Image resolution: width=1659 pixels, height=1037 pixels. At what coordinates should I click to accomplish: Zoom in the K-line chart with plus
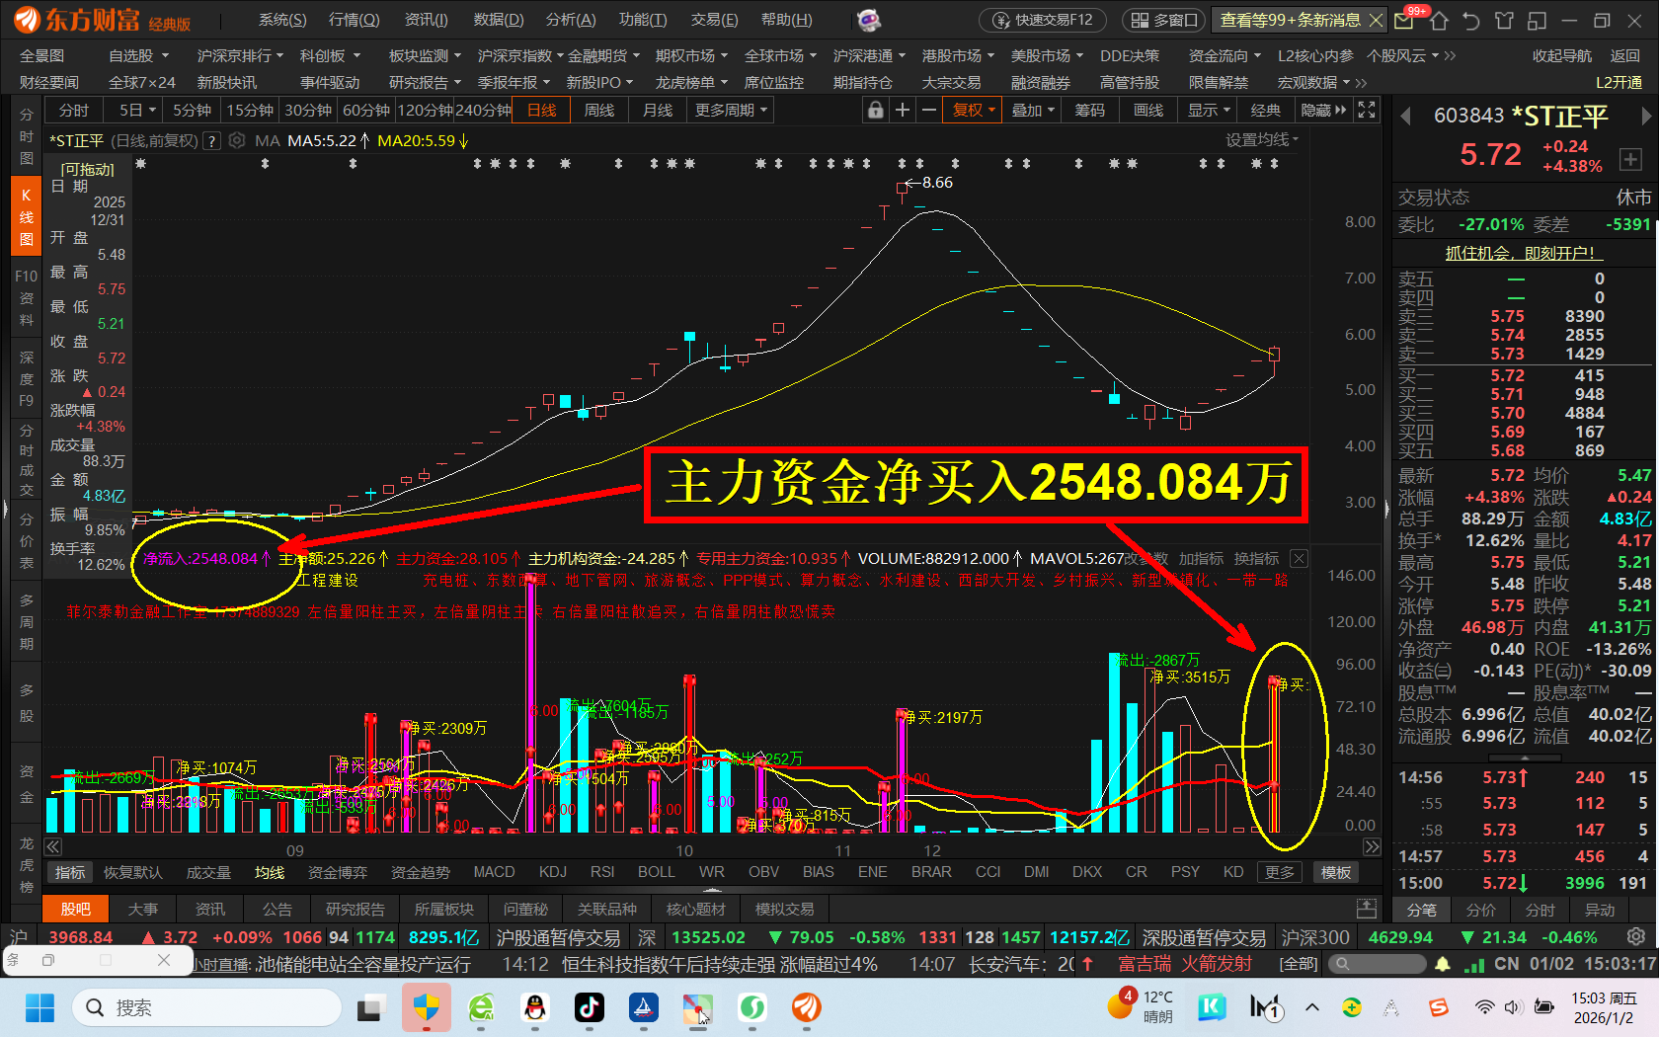coord(902,111)
